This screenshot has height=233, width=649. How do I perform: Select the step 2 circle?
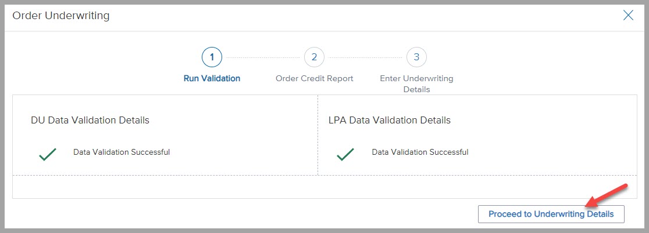[x=314, y=57]
